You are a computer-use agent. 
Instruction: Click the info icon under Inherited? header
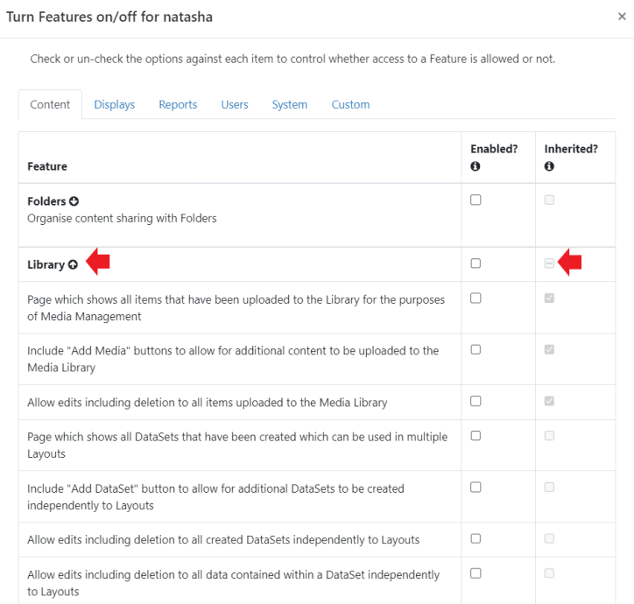pos(549,166)
